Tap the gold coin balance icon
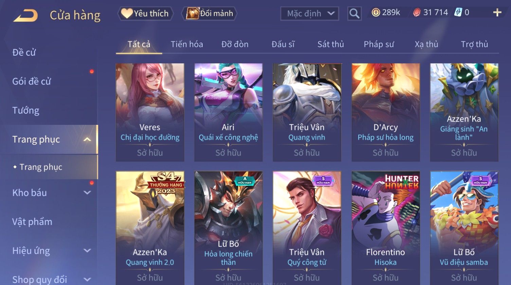 pyautogui.click(x=376, y=13)
